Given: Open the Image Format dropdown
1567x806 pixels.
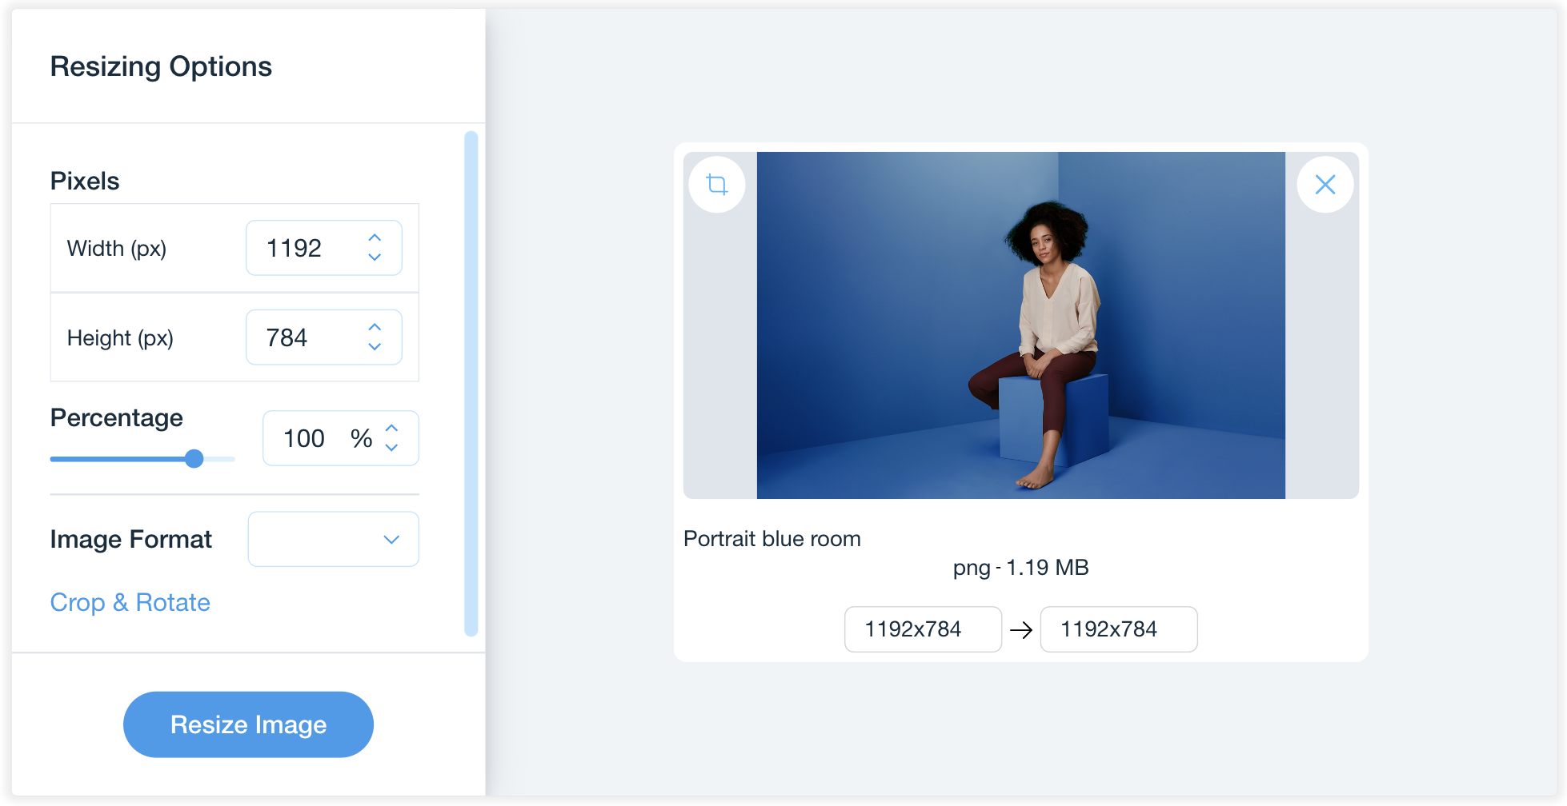Looking at the screenshot, I should (333, 540).
